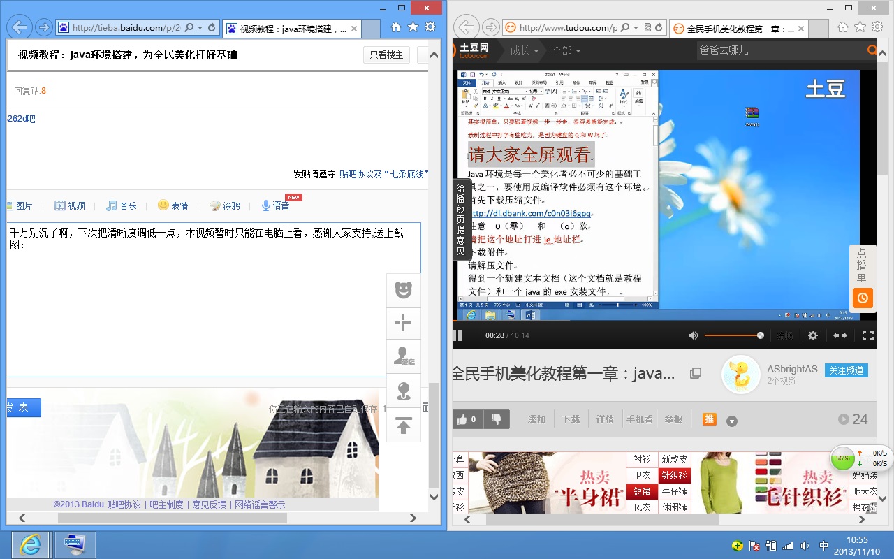Open a new tab in the Tudou window
894x559 pixels.
tap(820, 29)
